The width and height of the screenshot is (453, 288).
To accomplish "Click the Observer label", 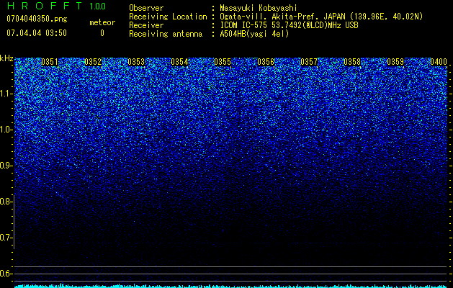I will [x=146, y=8].
